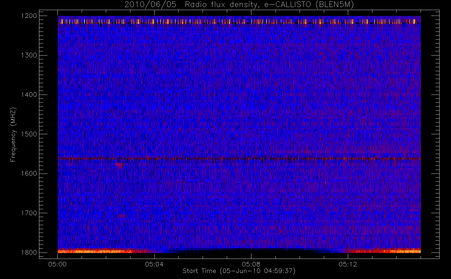Click the 1200 frequency tick label

pos(29,16)
